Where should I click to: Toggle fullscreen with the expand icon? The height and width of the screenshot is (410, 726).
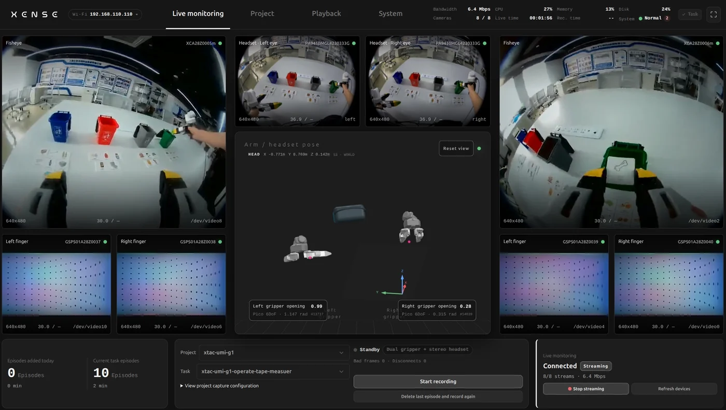713,15
